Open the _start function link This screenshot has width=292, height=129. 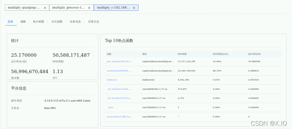click(x=110, y=107)
